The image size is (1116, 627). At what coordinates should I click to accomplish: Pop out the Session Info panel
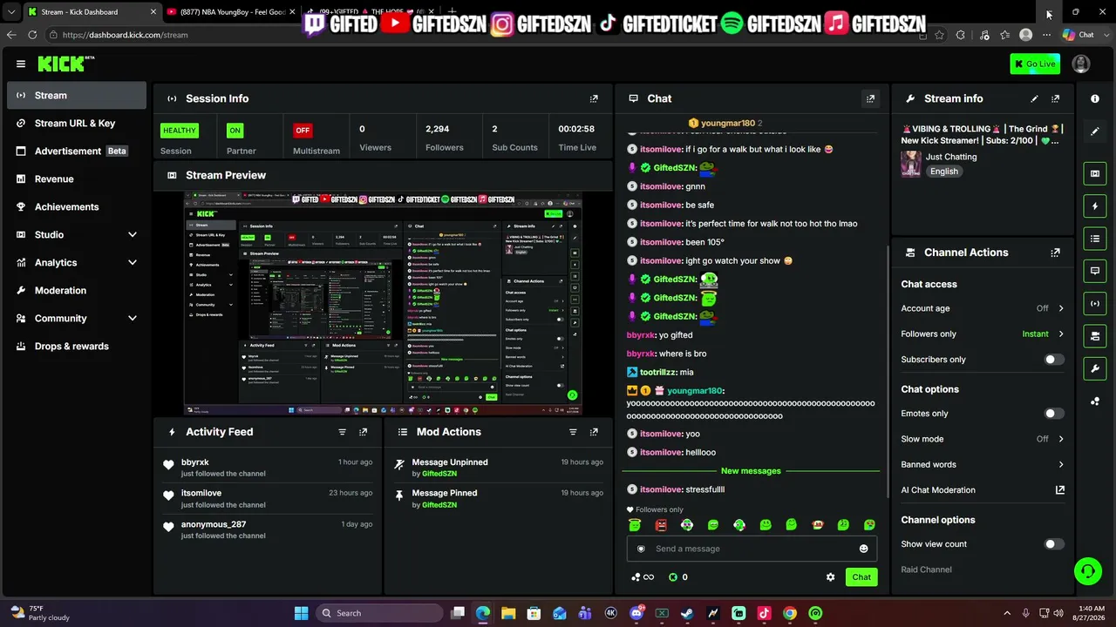pos(594,98)
